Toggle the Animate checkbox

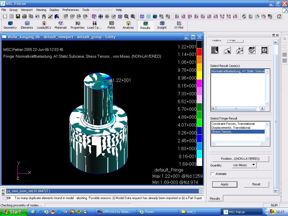[x=212, y=174]
